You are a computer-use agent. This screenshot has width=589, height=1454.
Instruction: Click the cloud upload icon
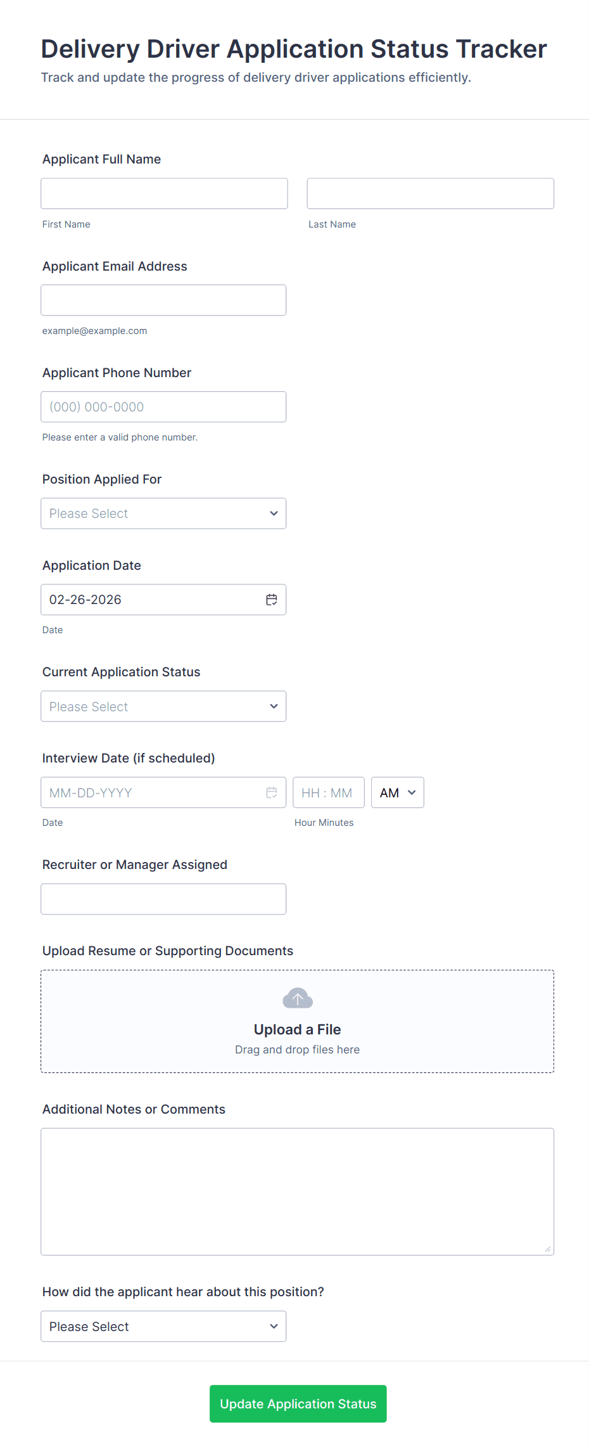(297, 998)
